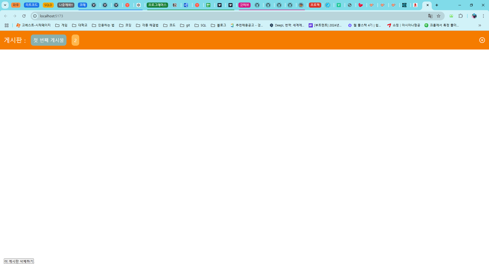
Task: Collapse the 프로그래머스 tab group
Action: [157, 5]
